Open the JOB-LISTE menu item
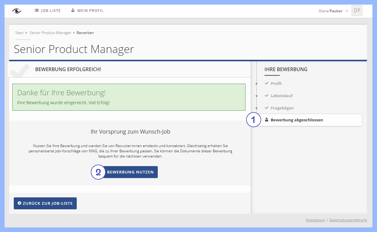This screenshot has height=232, width=377. (51, 11)
